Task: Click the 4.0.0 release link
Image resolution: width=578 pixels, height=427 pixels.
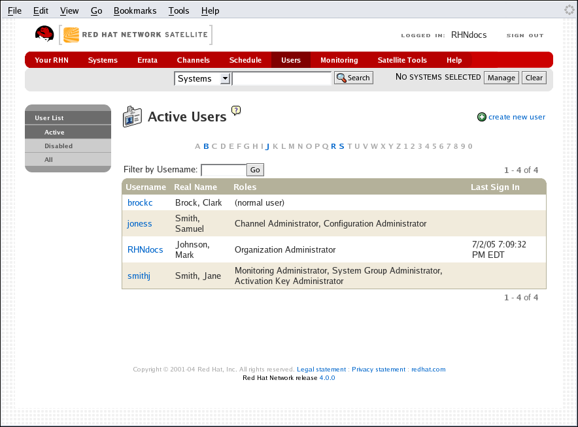Action: (x=327, y=377)
